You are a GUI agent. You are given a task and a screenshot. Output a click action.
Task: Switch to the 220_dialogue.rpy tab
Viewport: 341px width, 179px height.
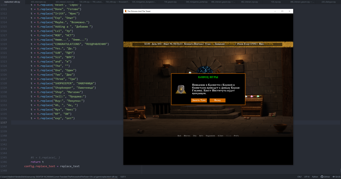tap(328, 2)
